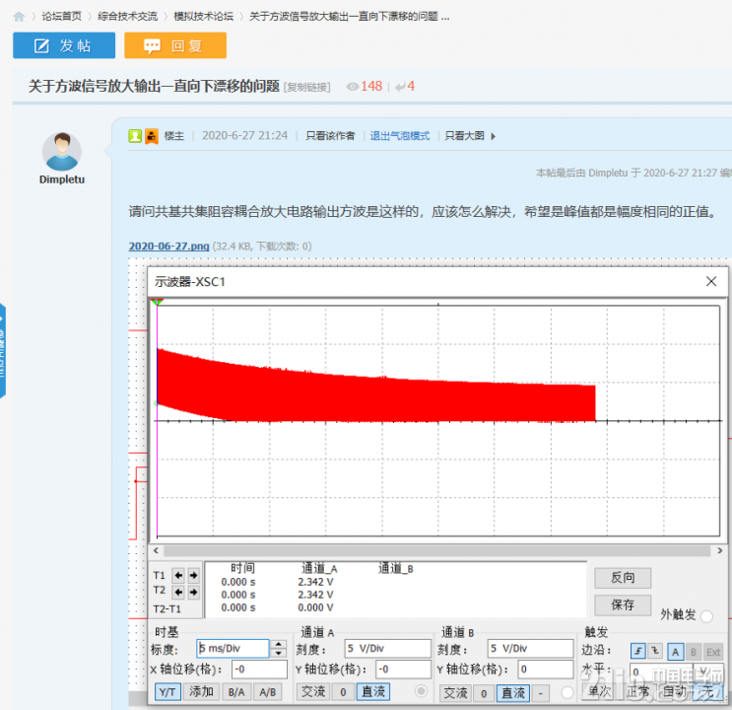
Task: Toggle channel A radio indicator
Action: (x=421, y=691)
